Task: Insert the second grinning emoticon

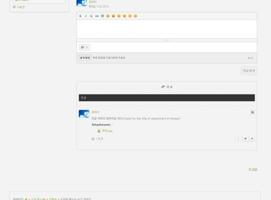Action: tap(113, 16)
